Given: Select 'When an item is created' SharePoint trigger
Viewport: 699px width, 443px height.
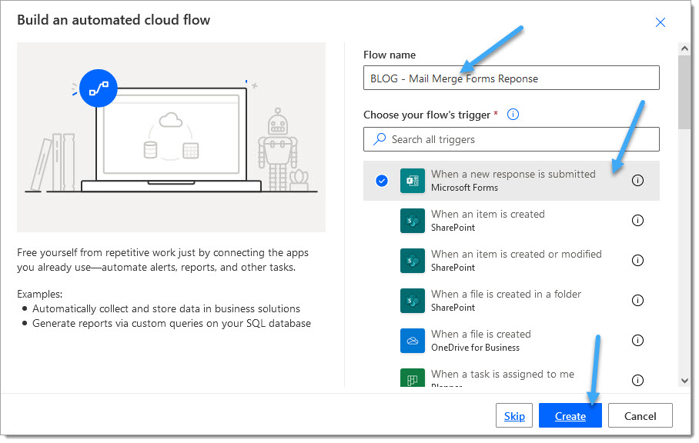Looking at the screenshot, I should point(511,221).
